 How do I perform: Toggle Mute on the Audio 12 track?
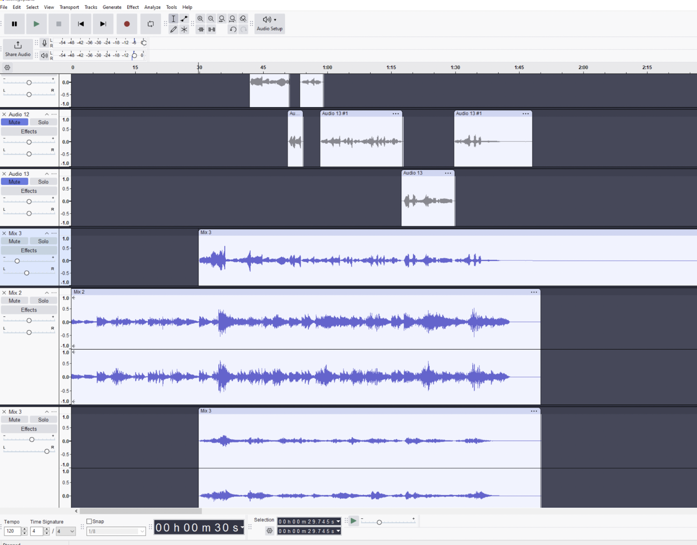coord(14,122)
